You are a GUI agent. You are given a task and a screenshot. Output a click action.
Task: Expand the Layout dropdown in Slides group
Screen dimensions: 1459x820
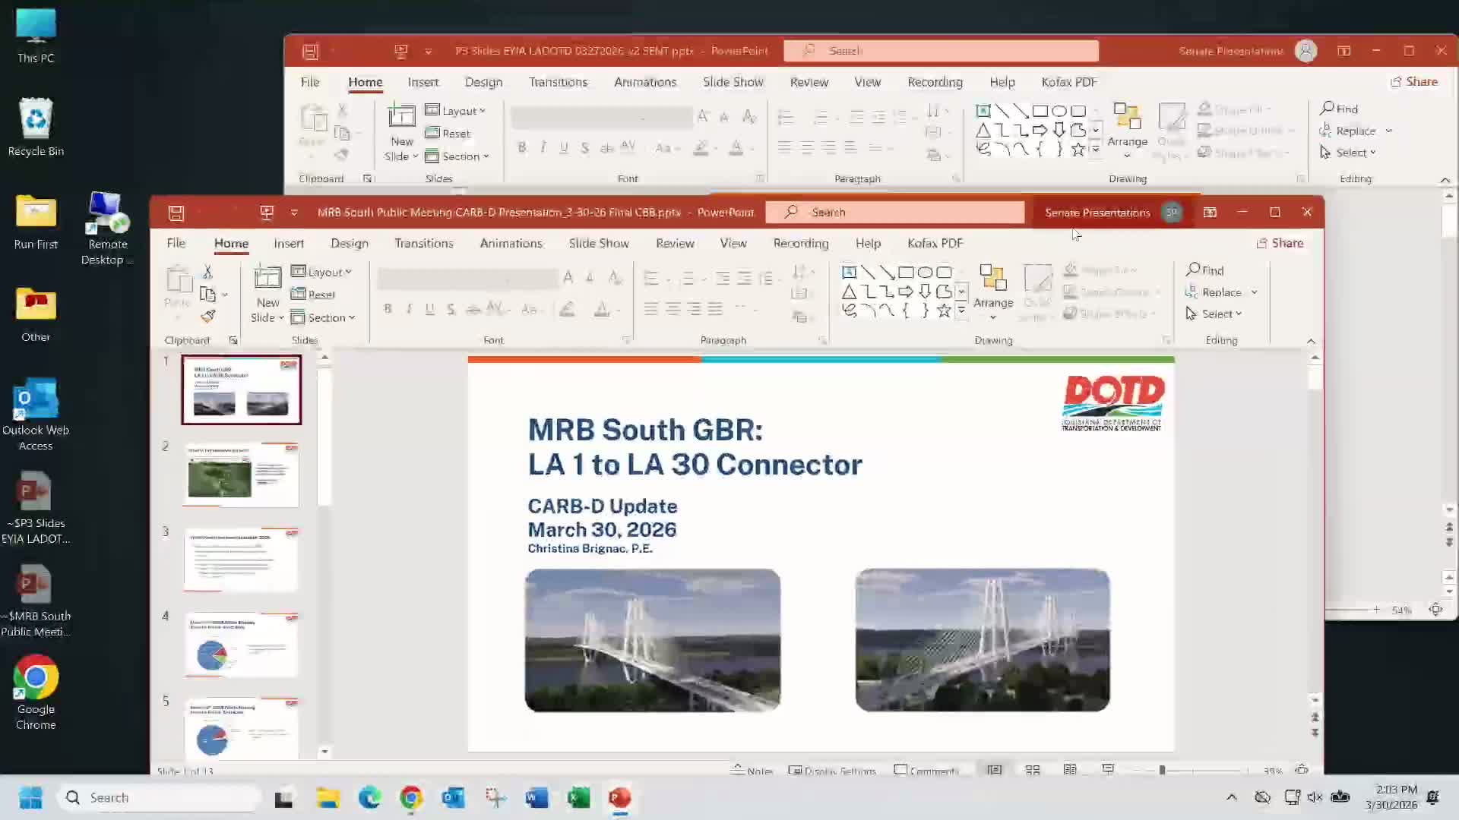pyautogui.click(x=322, y=272)
